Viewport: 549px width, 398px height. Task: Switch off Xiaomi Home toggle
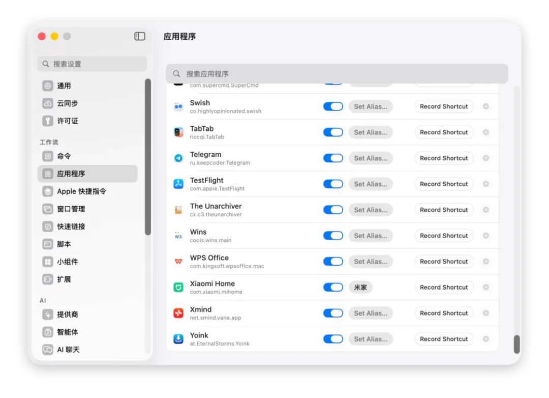click(333, 287)
